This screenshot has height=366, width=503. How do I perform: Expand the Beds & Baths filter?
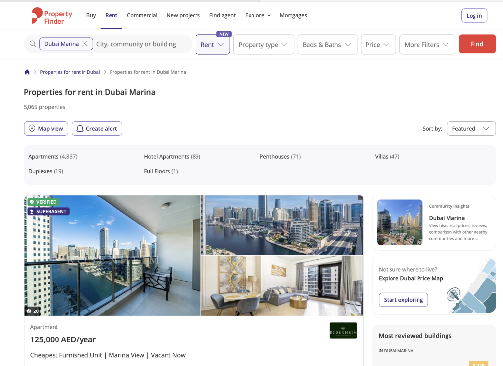pos(327,44)
